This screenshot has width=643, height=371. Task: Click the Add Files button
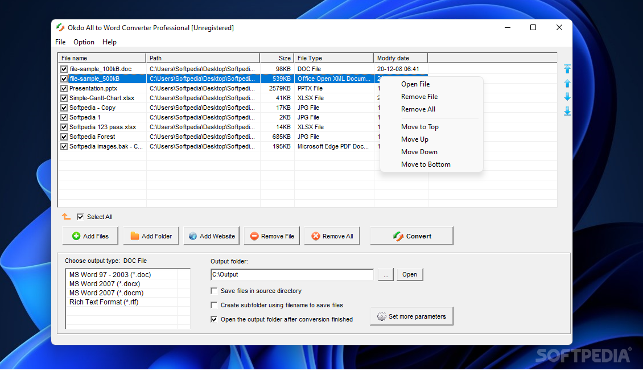(x=90, y=236)
